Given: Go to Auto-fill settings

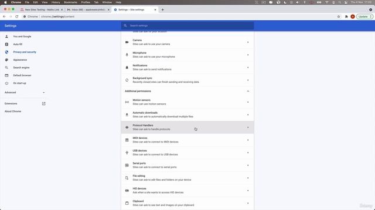Looking at the screenshot, I should pos(18,44).
